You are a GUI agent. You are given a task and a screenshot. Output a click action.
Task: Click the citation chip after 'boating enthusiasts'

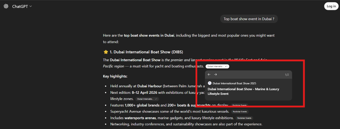[x=217, y=66]
